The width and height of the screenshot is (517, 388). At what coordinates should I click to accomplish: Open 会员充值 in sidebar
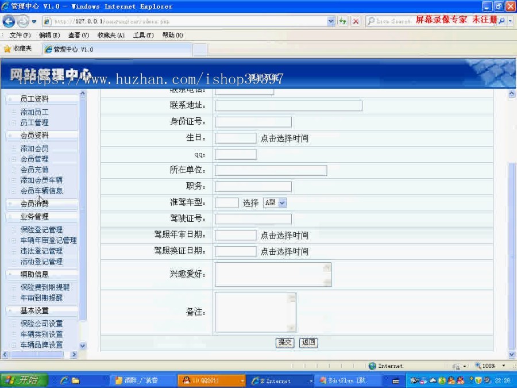(x=34, y=170)
